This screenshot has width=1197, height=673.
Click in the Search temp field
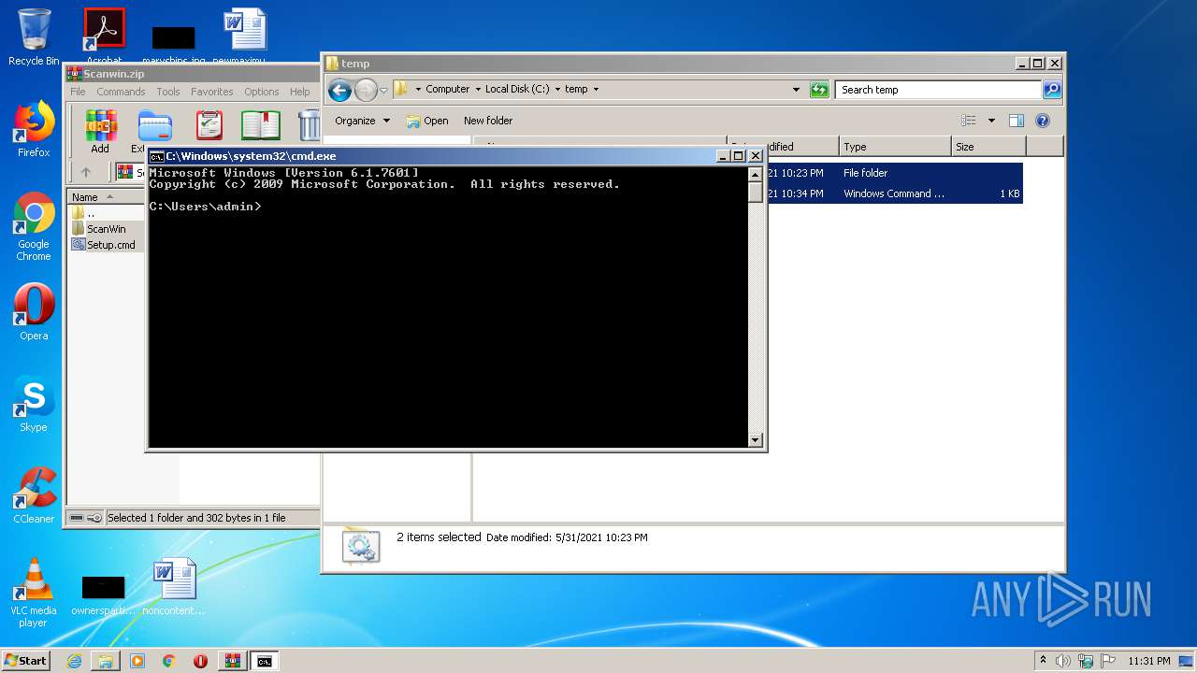[x=938, y=90]
